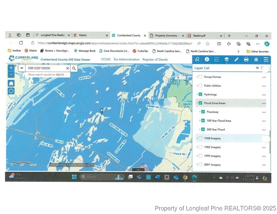Click the find my location button
The height and width of the screenshot is (214, 277).
pyautogui.click(x=11, y=91)
